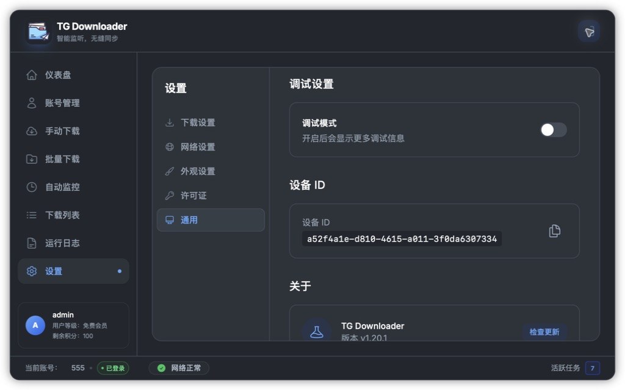Screen dimensions: 625x390
Task: Click the paper plane icon at top right
Action: (x=589, y=32)
